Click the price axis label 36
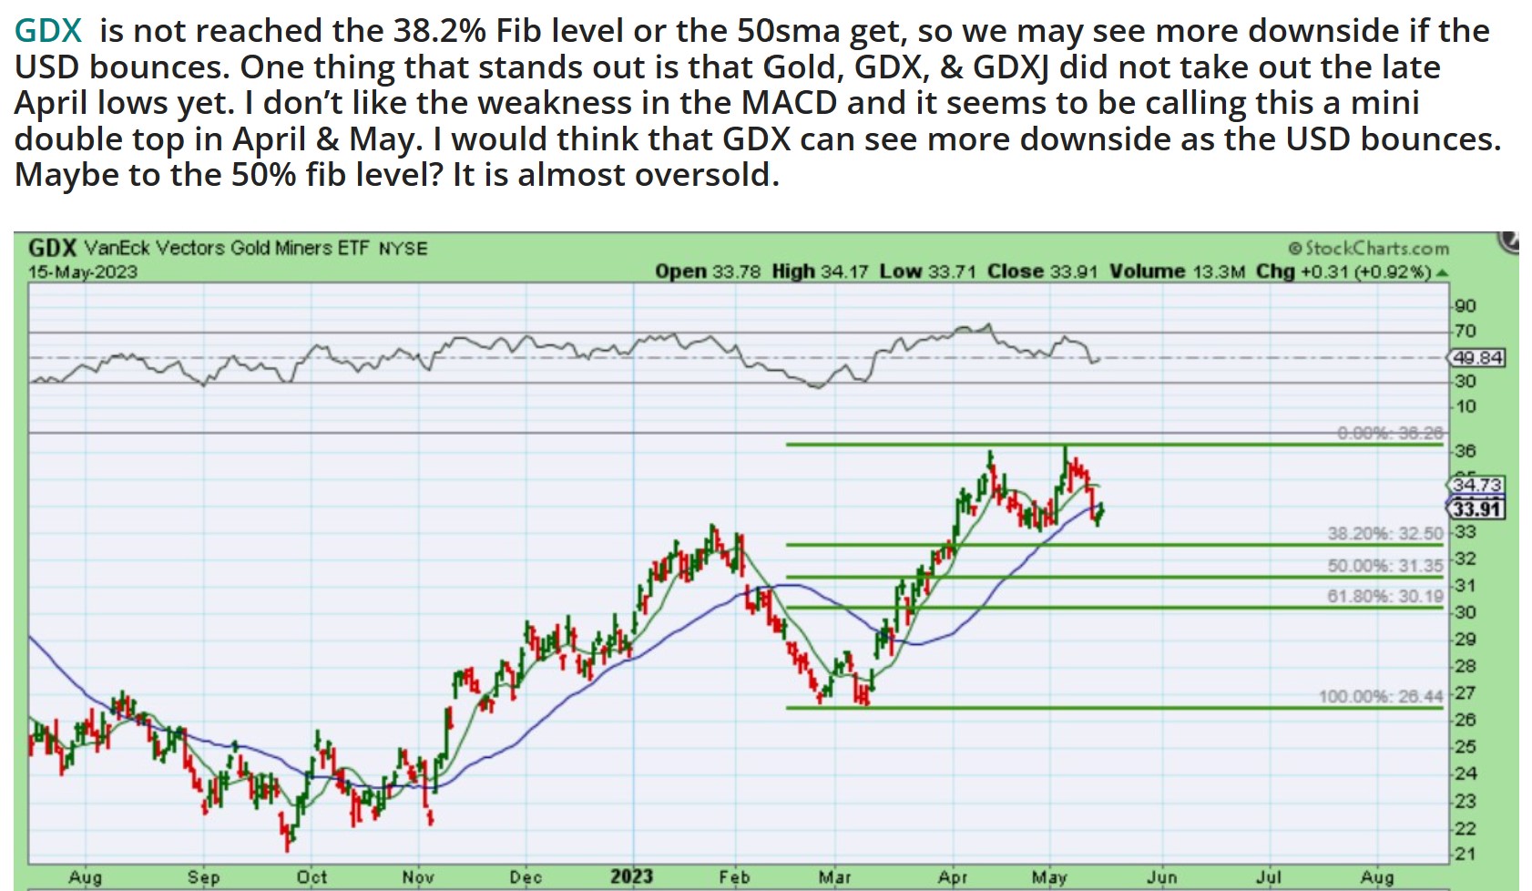This screenshot has width=1532, height=891. pyautogui.click(x=1466, y=451)
